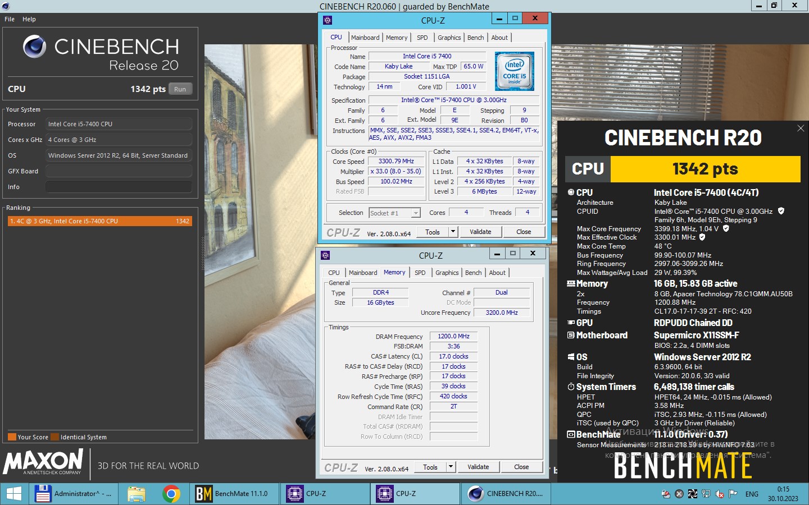Click the yellow 1342 pts score bar
The height and width of the screenshot is (505, 809).
pyautogui.click(x=705, y=169)
